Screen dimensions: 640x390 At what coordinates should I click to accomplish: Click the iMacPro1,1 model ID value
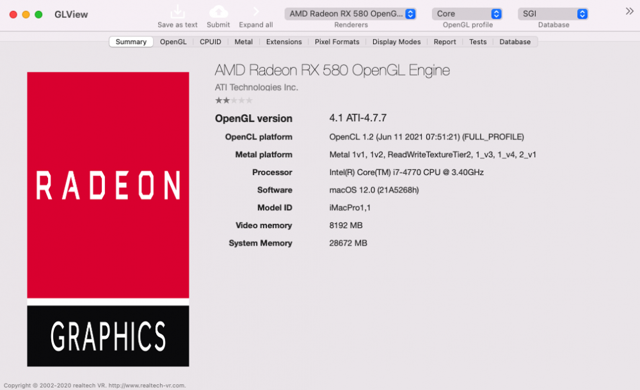[x=350, y=208]
